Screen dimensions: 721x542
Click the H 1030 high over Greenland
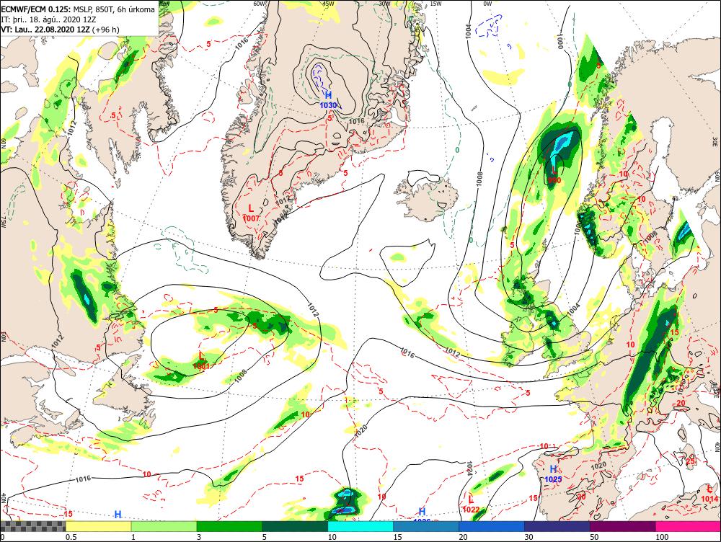[328, 99]
